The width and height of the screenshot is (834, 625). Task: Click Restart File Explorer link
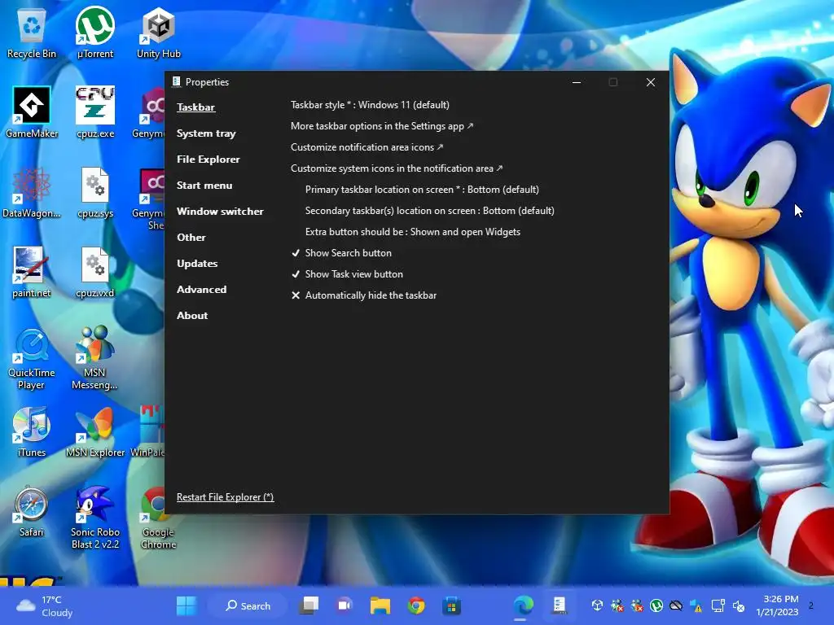[225, 497]
